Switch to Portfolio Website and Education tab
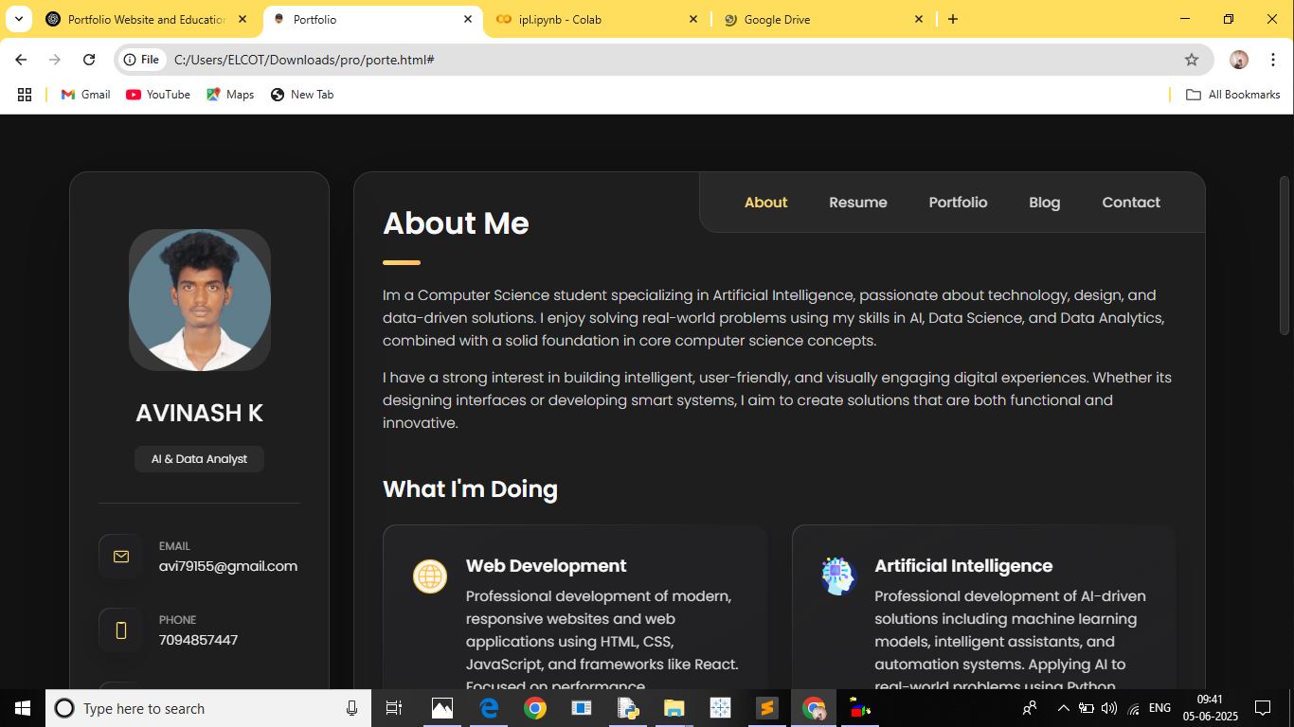This screenshot has width=1294, height=727. pos(147,19)
